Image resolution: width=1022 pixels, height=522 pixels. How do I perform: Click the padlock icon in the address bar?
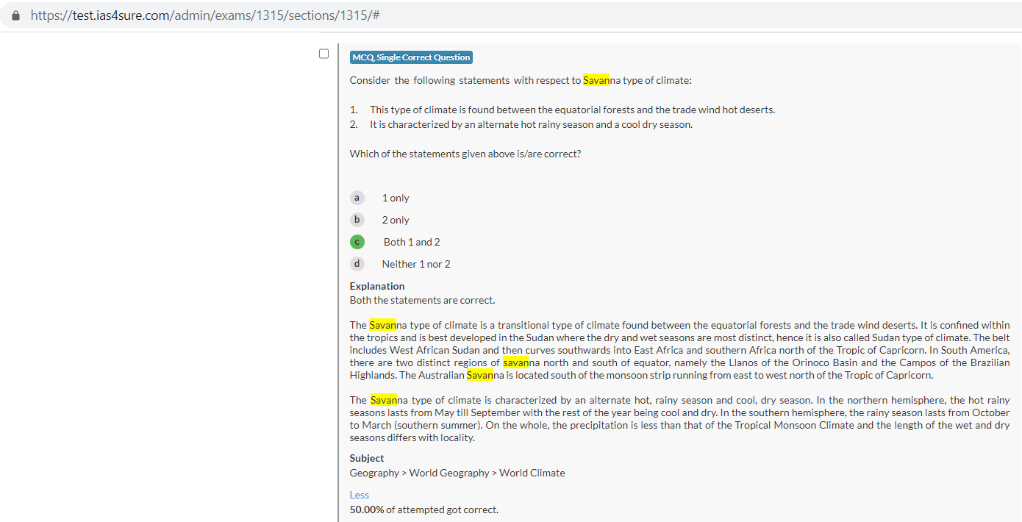coord(15,15)
